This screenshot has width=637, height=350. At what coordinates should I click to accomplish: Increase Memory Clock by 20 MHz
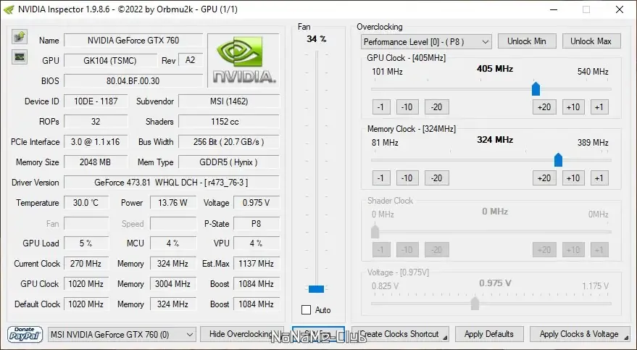[x=544, y=178]
